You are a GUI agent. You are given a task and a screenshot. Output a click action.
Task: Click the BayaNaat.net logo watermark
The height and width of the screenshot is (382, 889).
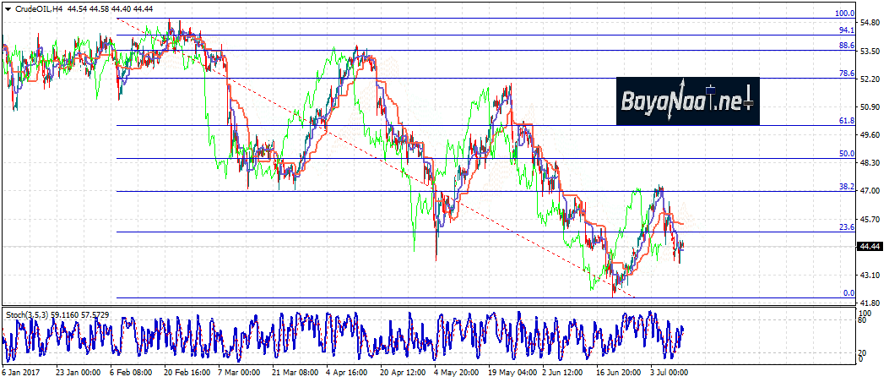(687, 101)
